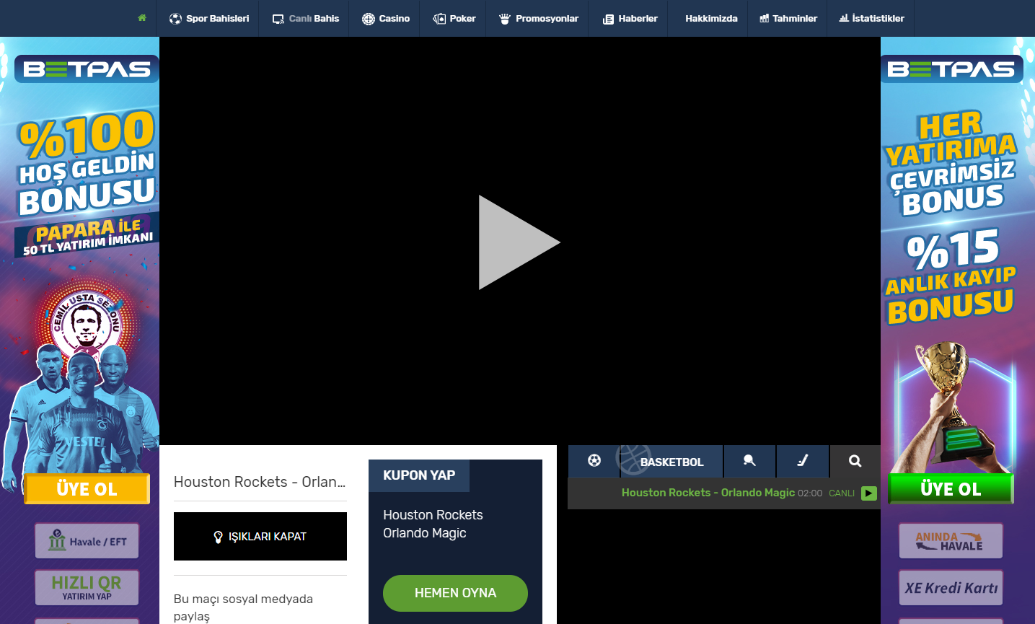Navigate to the Casino page
Image resolution: width=1035 pixels, height=624 pixels.
386,19
